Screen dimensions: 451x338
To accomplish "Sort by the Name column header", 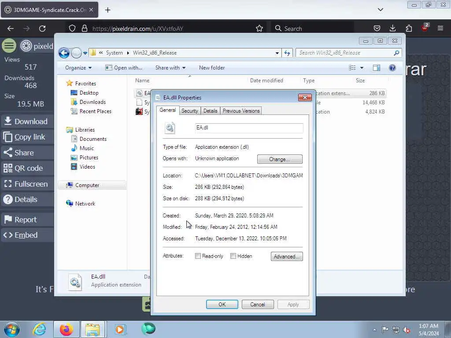I will (x=142, y=81).
